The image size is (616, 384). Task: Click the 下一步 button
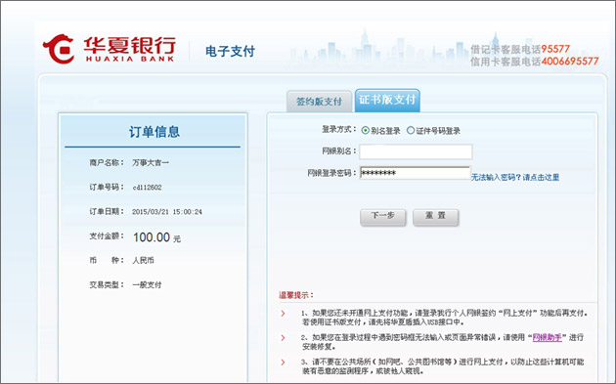pyautogui.click(x=382, y=217)
